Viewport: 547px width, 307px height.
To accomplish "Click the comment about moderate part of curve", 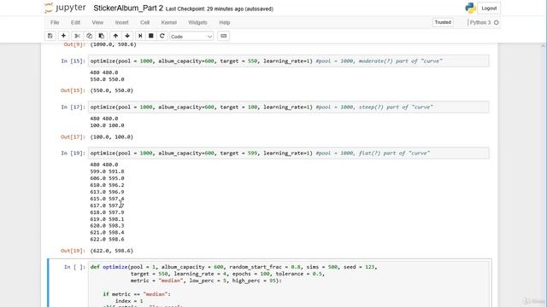I will 379,61.
